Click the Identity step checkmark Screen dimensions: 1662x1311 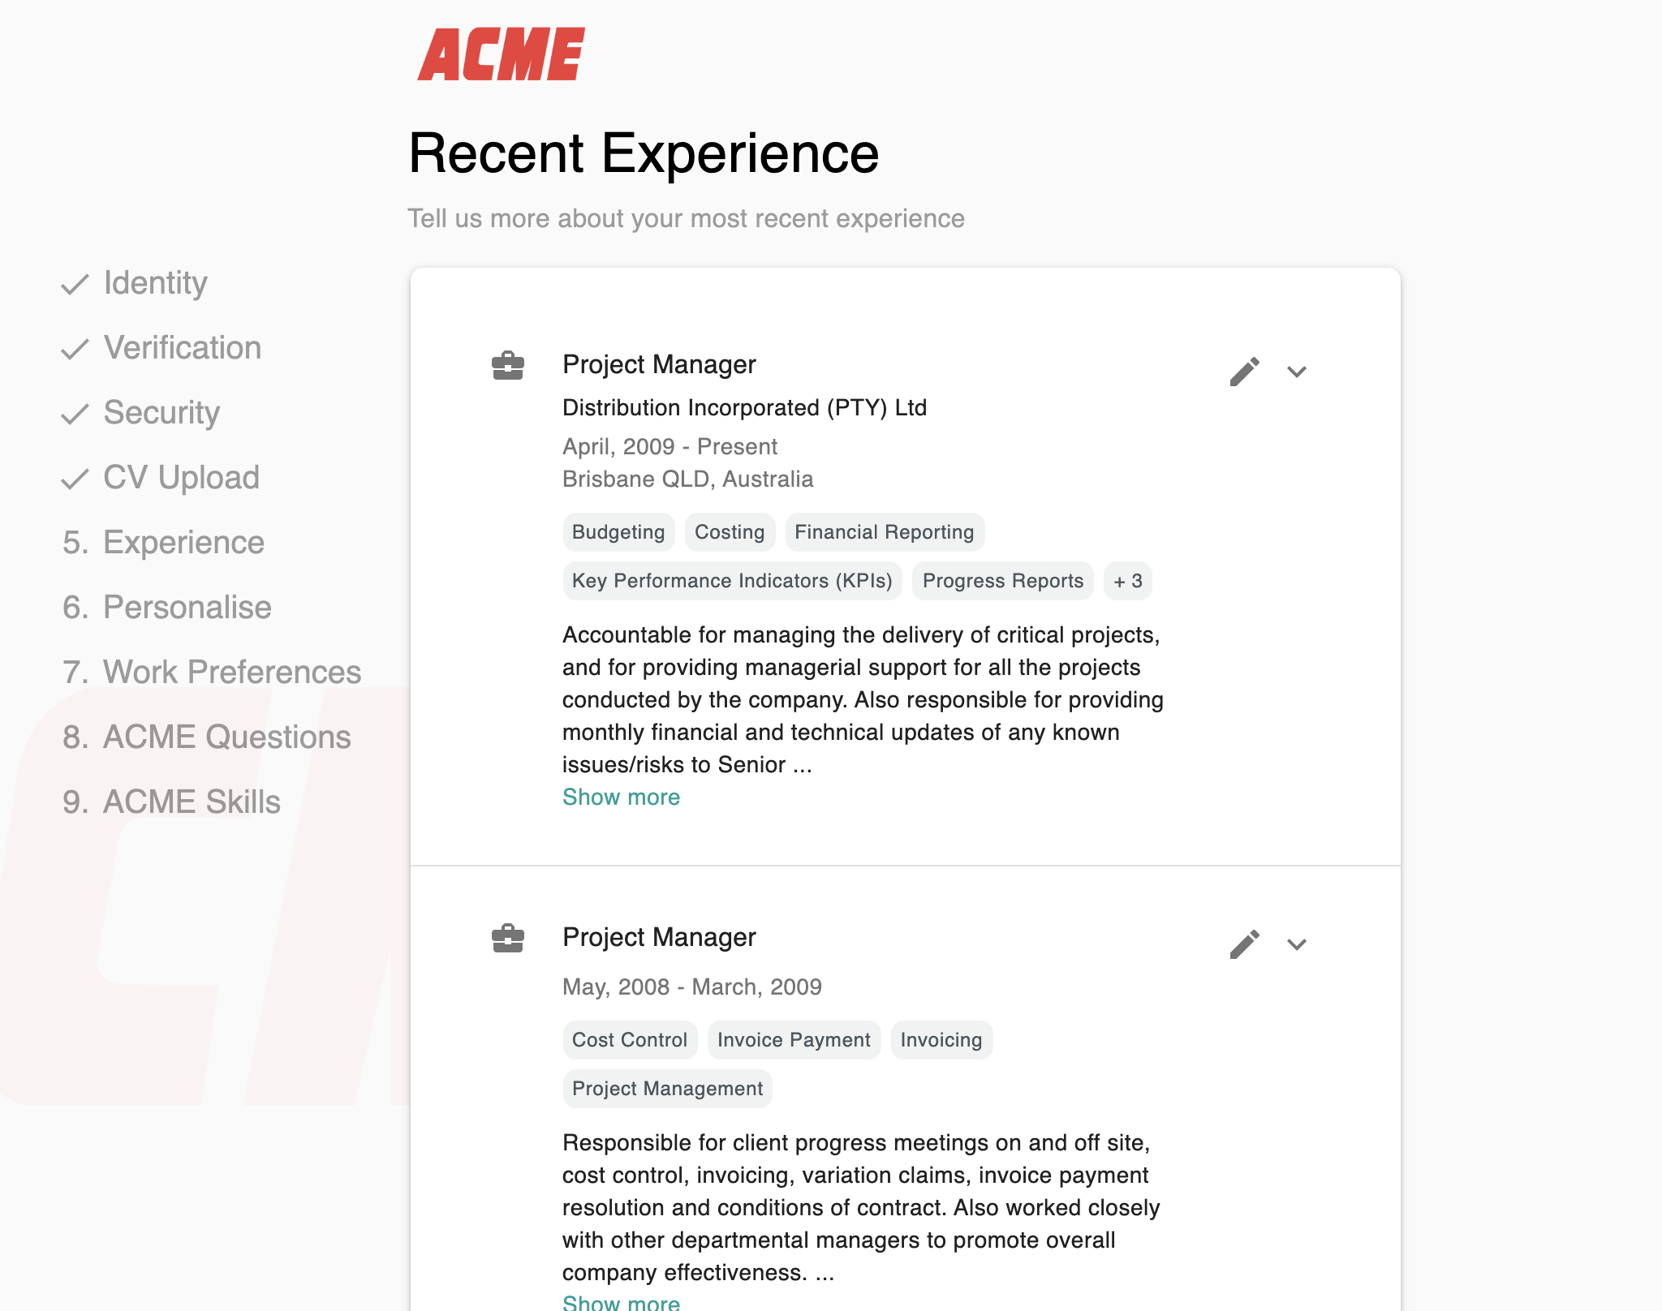(x=75, y=284)
